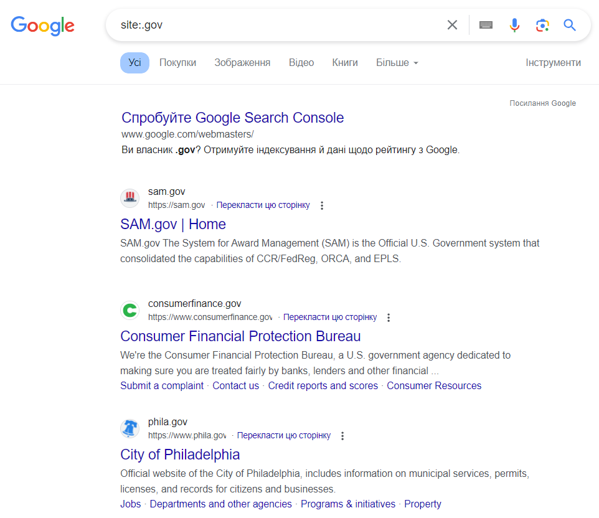This screenshot has width=599, height=518.
Task: Open Google Lens image search
Action: [x=542, y=25]
